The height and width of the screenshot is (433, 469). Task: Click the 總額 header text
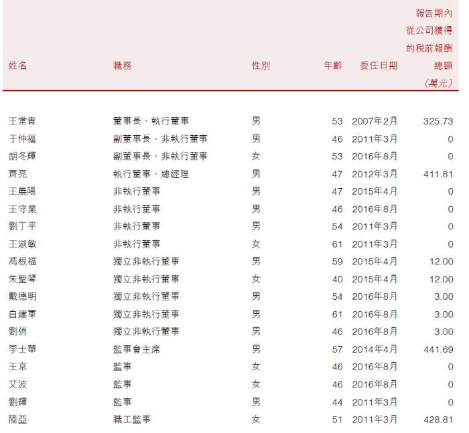[444, 65]
